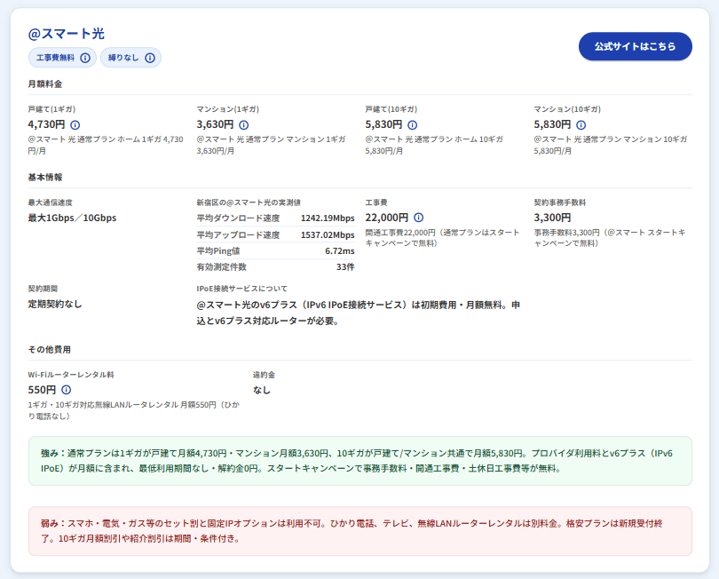719x579 pixels.
Task: Click IPoE接続サービスについて label
Action: tap(242, 289)
